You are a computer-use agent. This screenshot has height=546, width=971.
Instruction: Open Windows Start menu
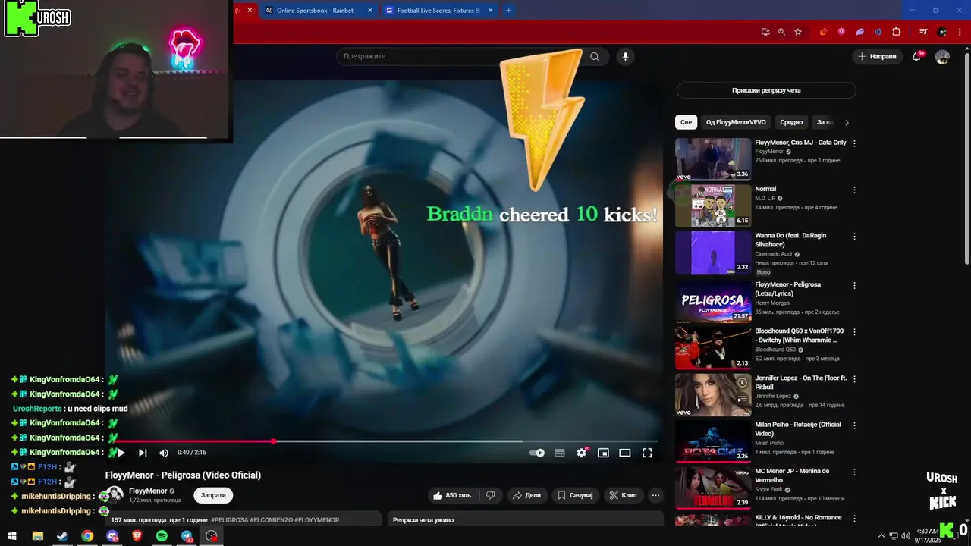pyautogui.click(x=12, y=536)
